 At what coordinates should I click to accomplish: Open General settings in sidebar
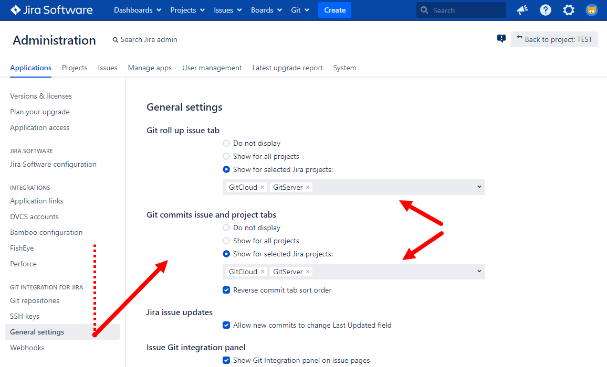click(x=62, y=332)
